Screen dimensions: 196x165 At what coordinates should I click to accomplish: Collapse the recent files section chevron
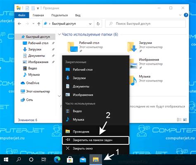(x=60, y=96)
